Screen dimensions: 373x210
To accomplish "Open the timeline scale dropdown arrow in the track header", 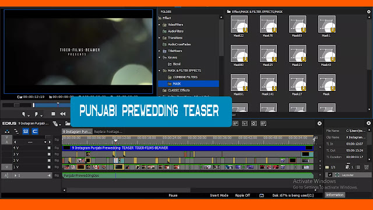I will [45, 142].
